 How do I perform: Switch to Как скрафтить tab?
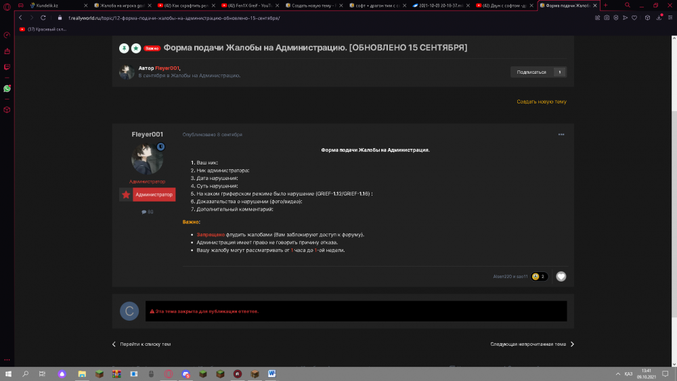pyautogui.click(x=185, y=5)
